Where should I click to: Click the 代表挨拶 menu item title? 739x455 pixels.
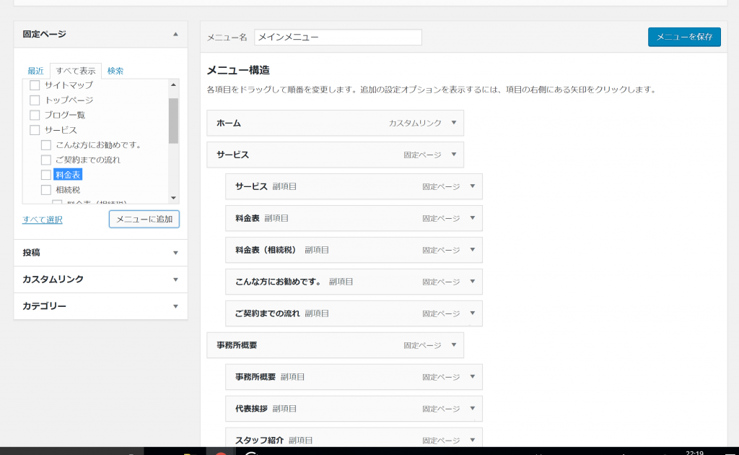251,409
